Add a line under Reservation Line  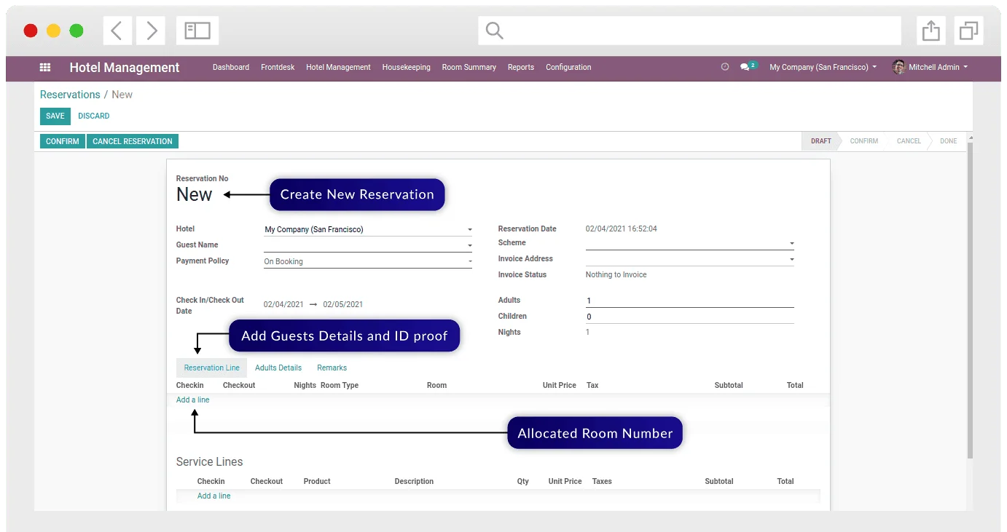tap(192, 400)
